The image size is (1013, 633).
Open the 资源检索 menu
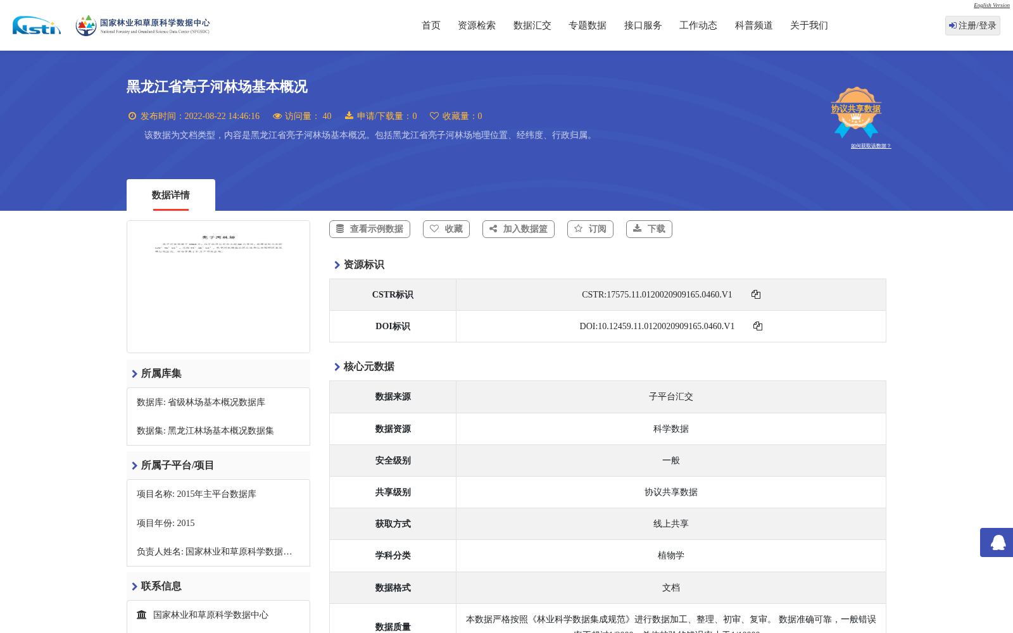477,25
